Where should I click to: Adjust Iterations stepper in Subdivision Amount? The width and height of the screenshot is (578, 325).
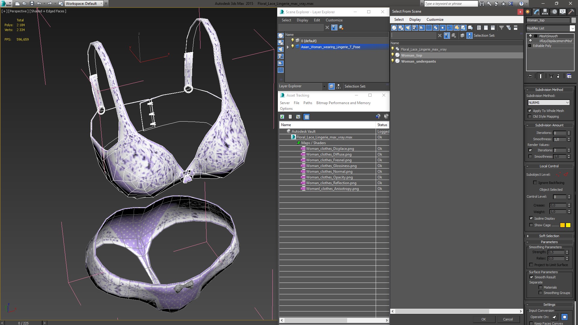click(x=568, y=132)
